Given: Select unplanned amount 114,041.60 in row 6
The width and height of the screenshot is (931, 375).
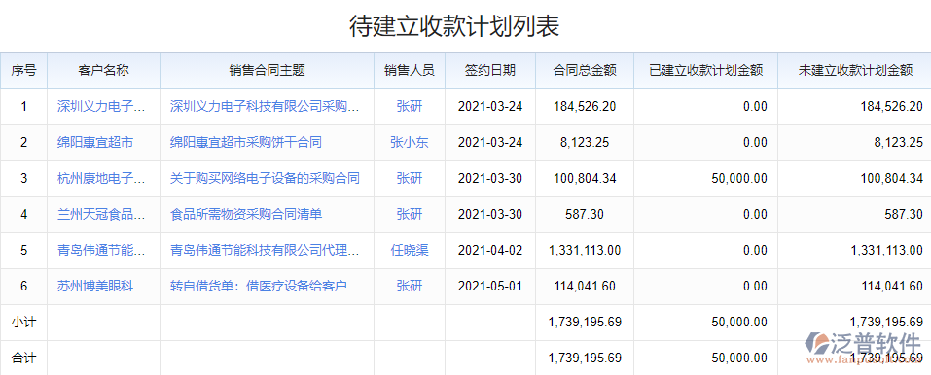Looking at the screenshot, I should pos(891,286).
